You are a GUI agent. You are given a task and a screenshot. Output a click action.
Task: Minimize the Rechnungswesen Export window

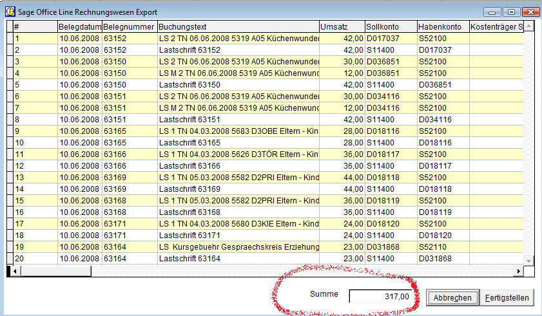[492, 12]
